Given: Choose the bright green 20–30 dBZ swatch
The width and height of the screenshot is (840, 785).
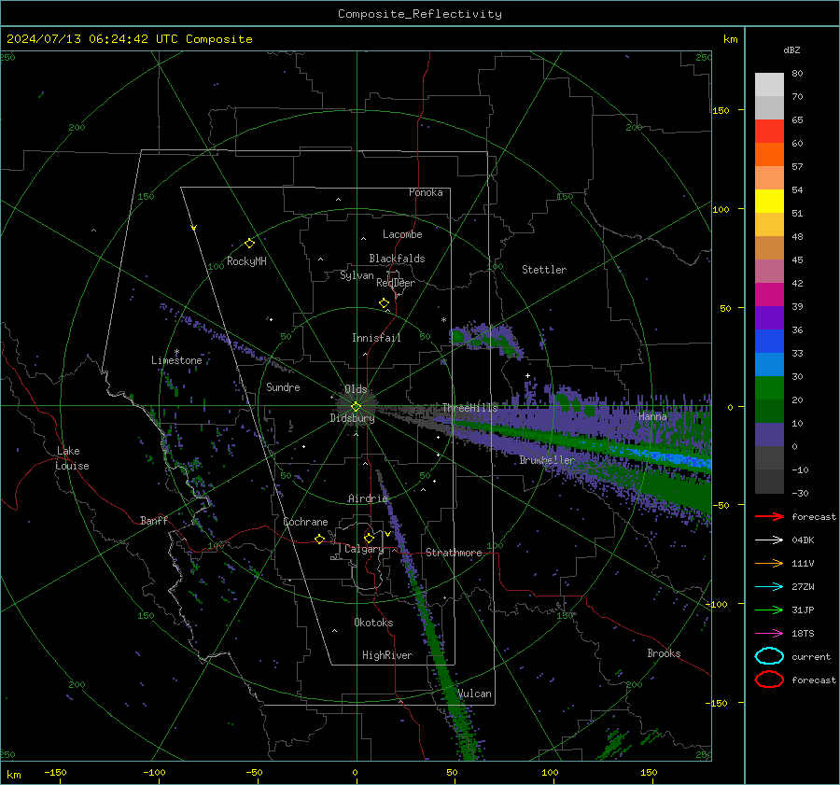Looking at the screenshot, I should coord(769,388).
